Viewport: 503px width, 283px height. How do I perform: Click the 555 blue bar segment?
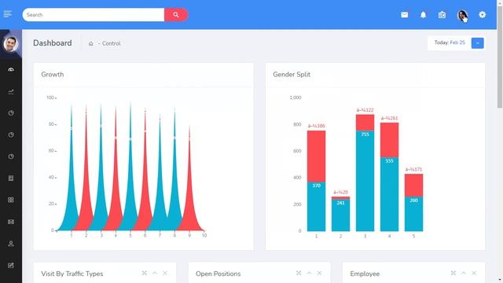point(390,194)
